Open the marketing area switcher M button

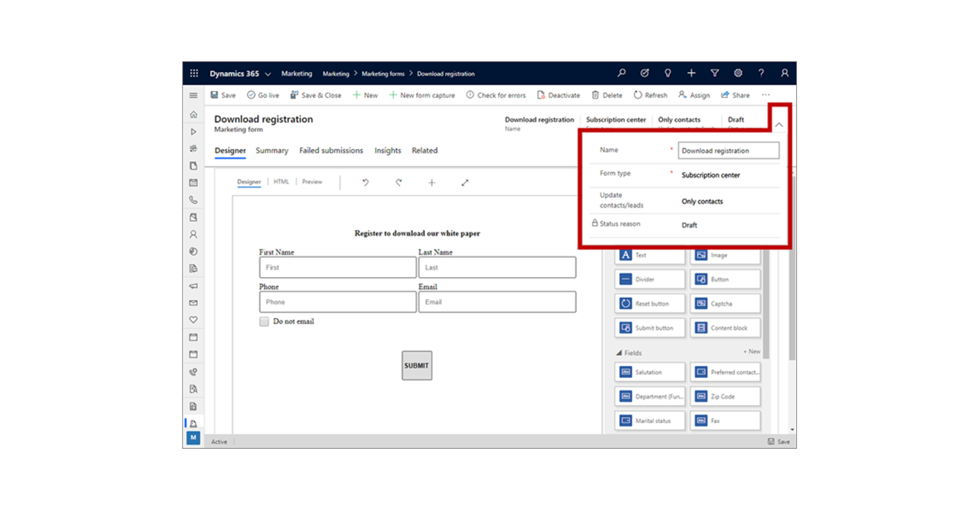(x=193, y=438)
